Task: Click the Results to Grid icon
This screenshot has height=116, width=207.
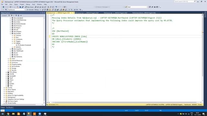Action: 63,10
